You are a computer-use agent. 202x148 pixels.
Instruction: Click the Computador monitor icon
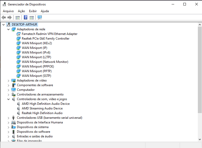(14, 90)
